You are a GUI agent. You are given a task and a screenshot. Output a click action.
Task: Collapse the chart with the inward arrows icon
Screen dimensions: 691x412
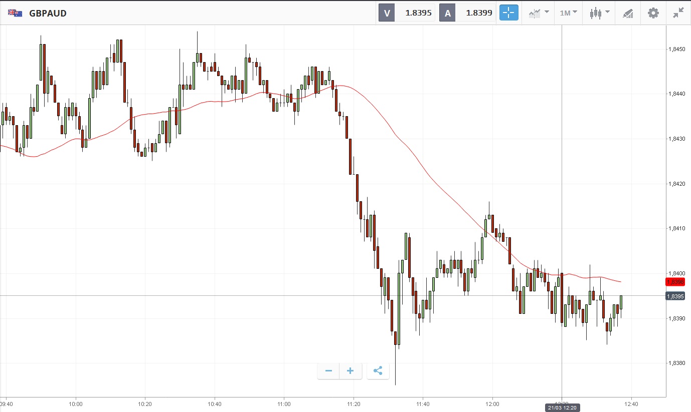click(x=678, y=13)
